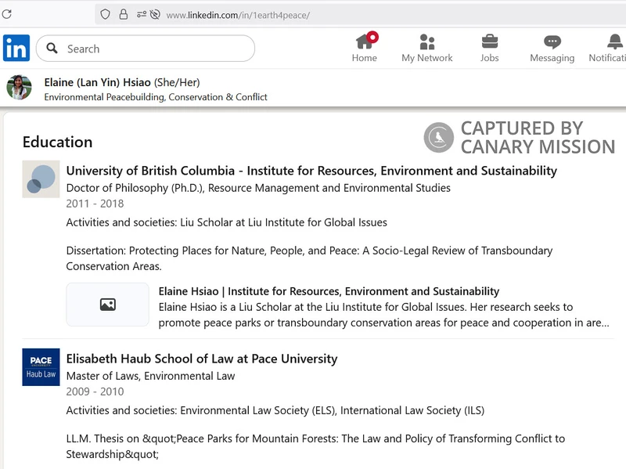Open University of British Columbia school link
Image resolution: width=626 pixels, height=469 pixels.
click(x=311, y=171)
